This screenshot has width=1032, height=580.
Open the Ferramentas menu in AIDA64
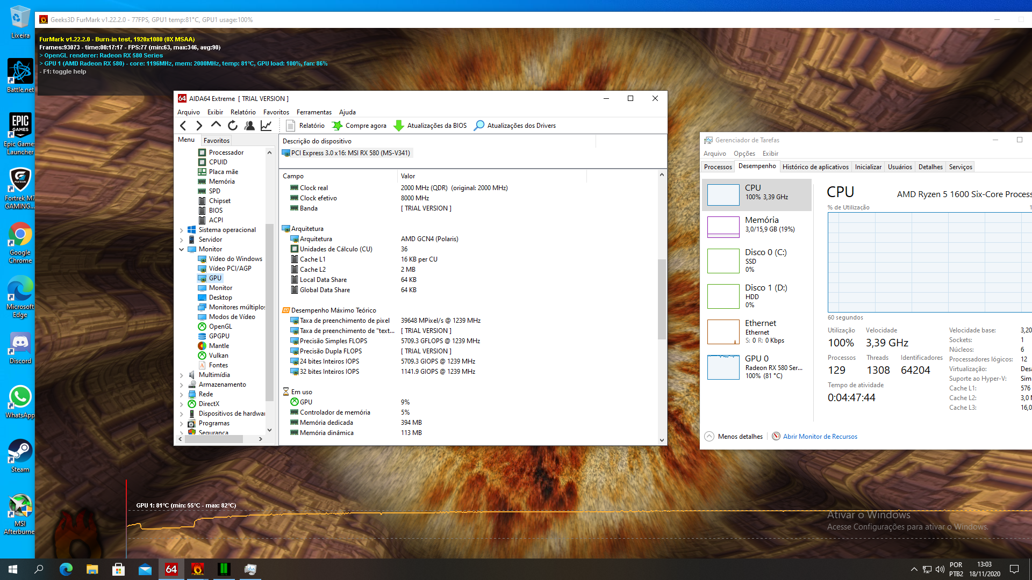(314, 112)
